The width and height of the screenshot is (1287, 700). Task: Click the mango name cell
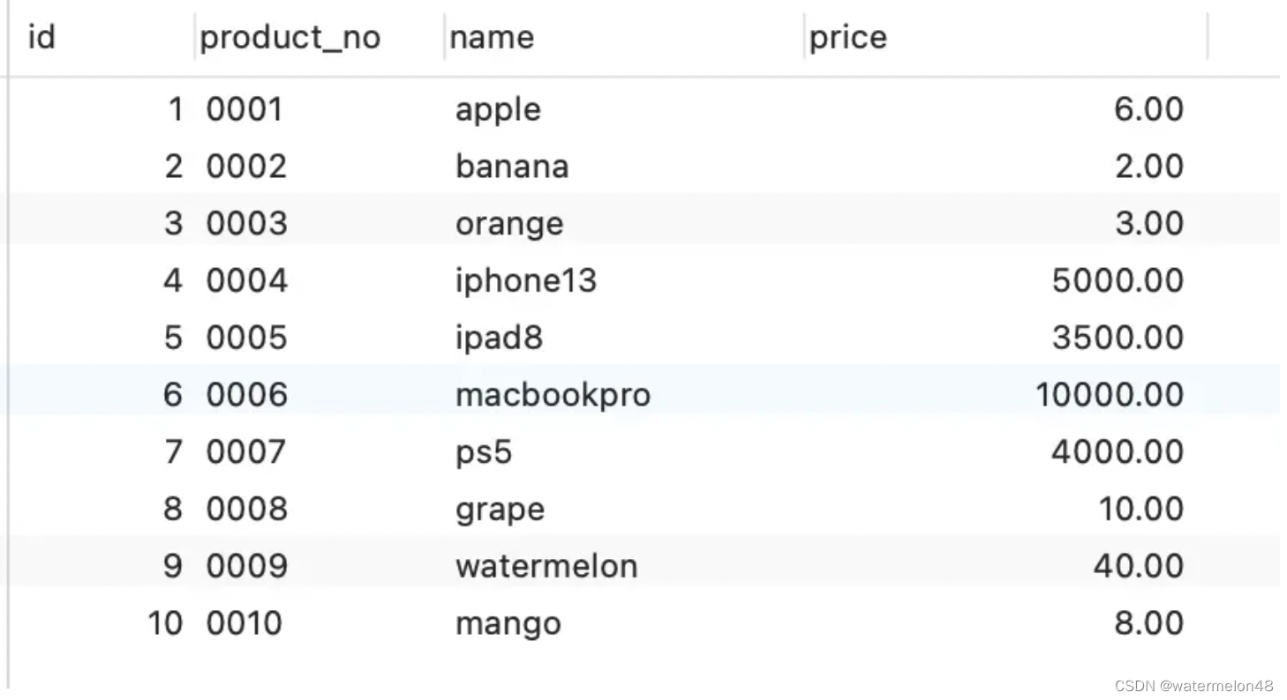[508, 623]
